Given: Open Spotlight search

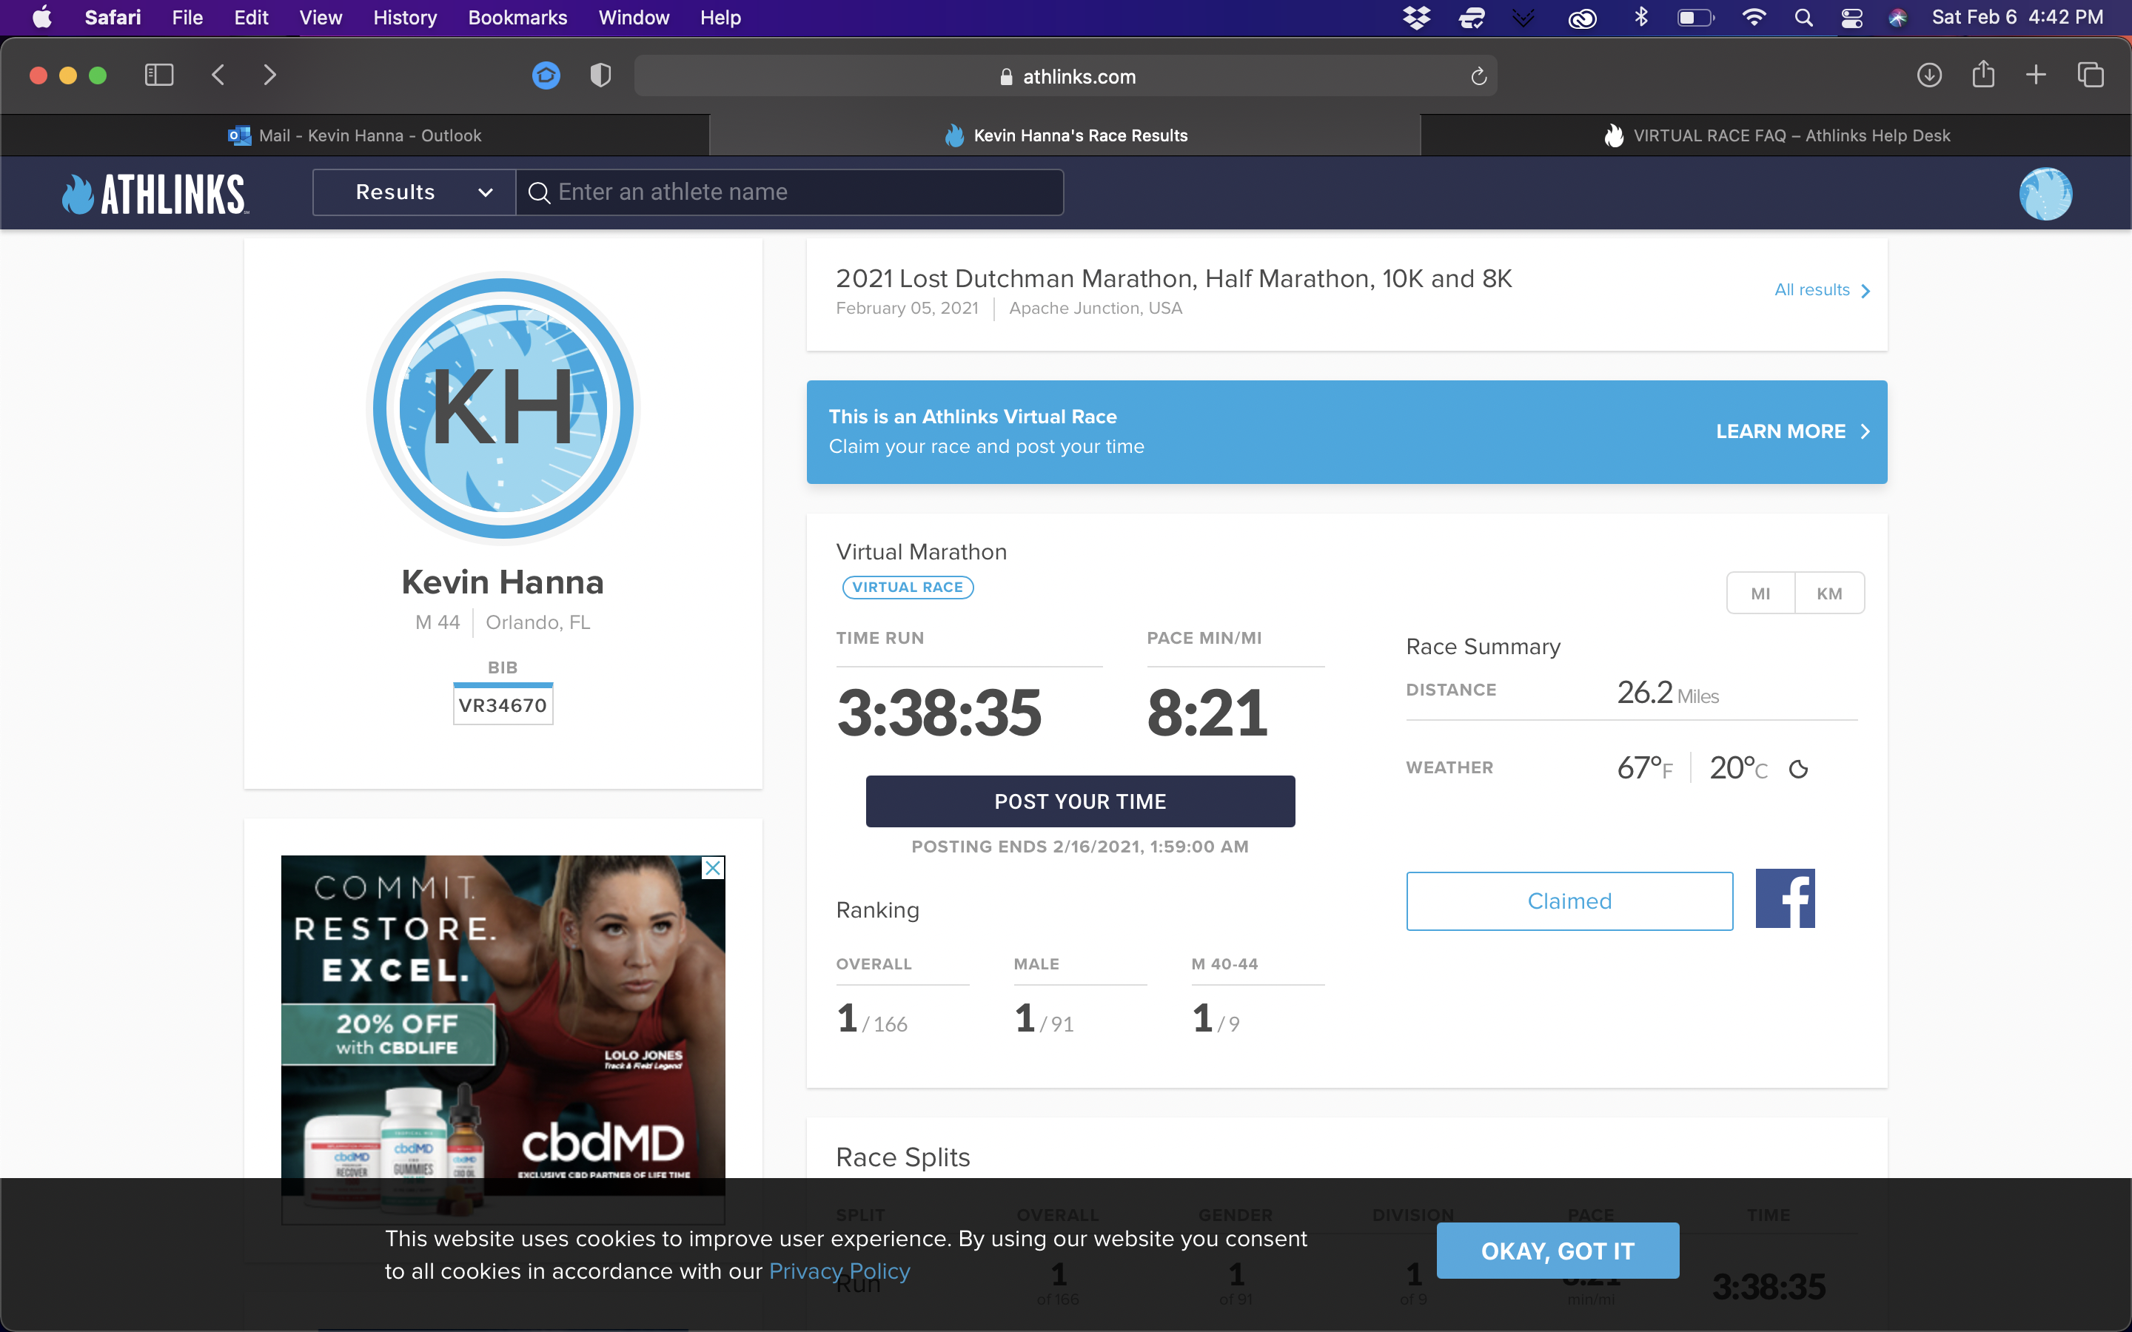Looking at the screenshot, I should tap(1803, 18).
